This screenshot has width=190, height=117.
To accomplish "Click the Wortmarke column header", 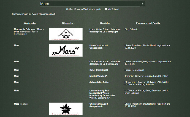I will coord(30,23).
